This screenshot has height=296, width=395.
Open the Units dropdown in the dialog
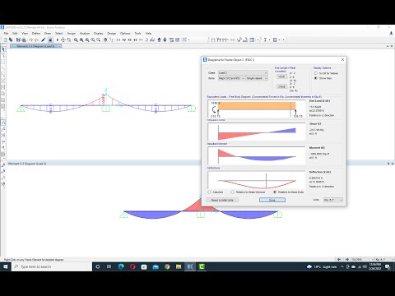tap(333, 200)
